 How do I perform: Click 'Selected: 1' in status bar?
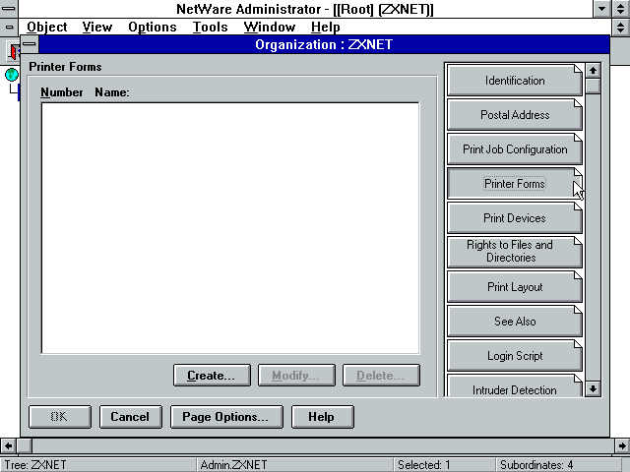[424, 465]
